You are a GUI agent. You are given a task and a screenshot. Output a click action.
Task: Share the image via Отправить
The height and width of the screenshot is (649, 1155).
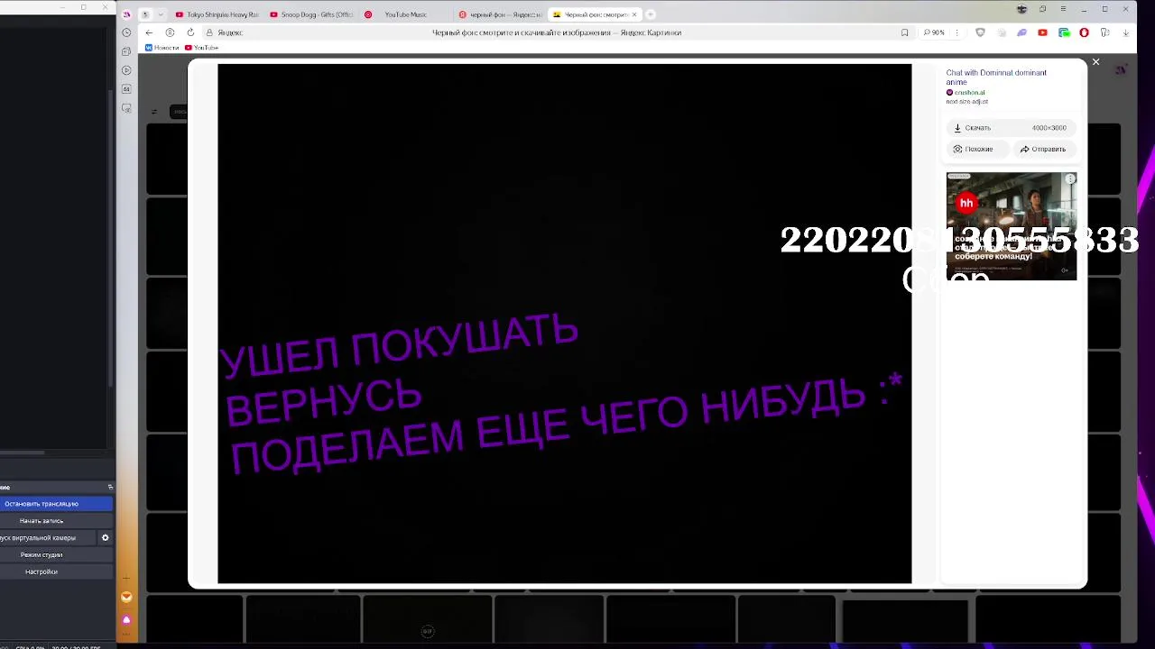pos(1043,150)
